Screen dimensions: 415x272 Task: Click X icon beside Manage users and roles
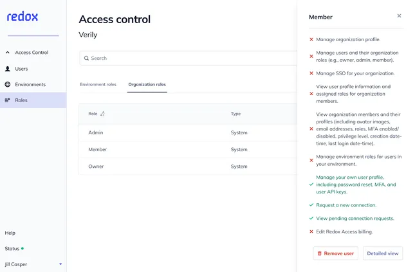click(311, 57)
